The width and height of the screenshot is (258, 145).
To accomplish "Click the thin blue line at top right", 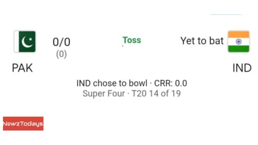I will [x=226, y=15].
